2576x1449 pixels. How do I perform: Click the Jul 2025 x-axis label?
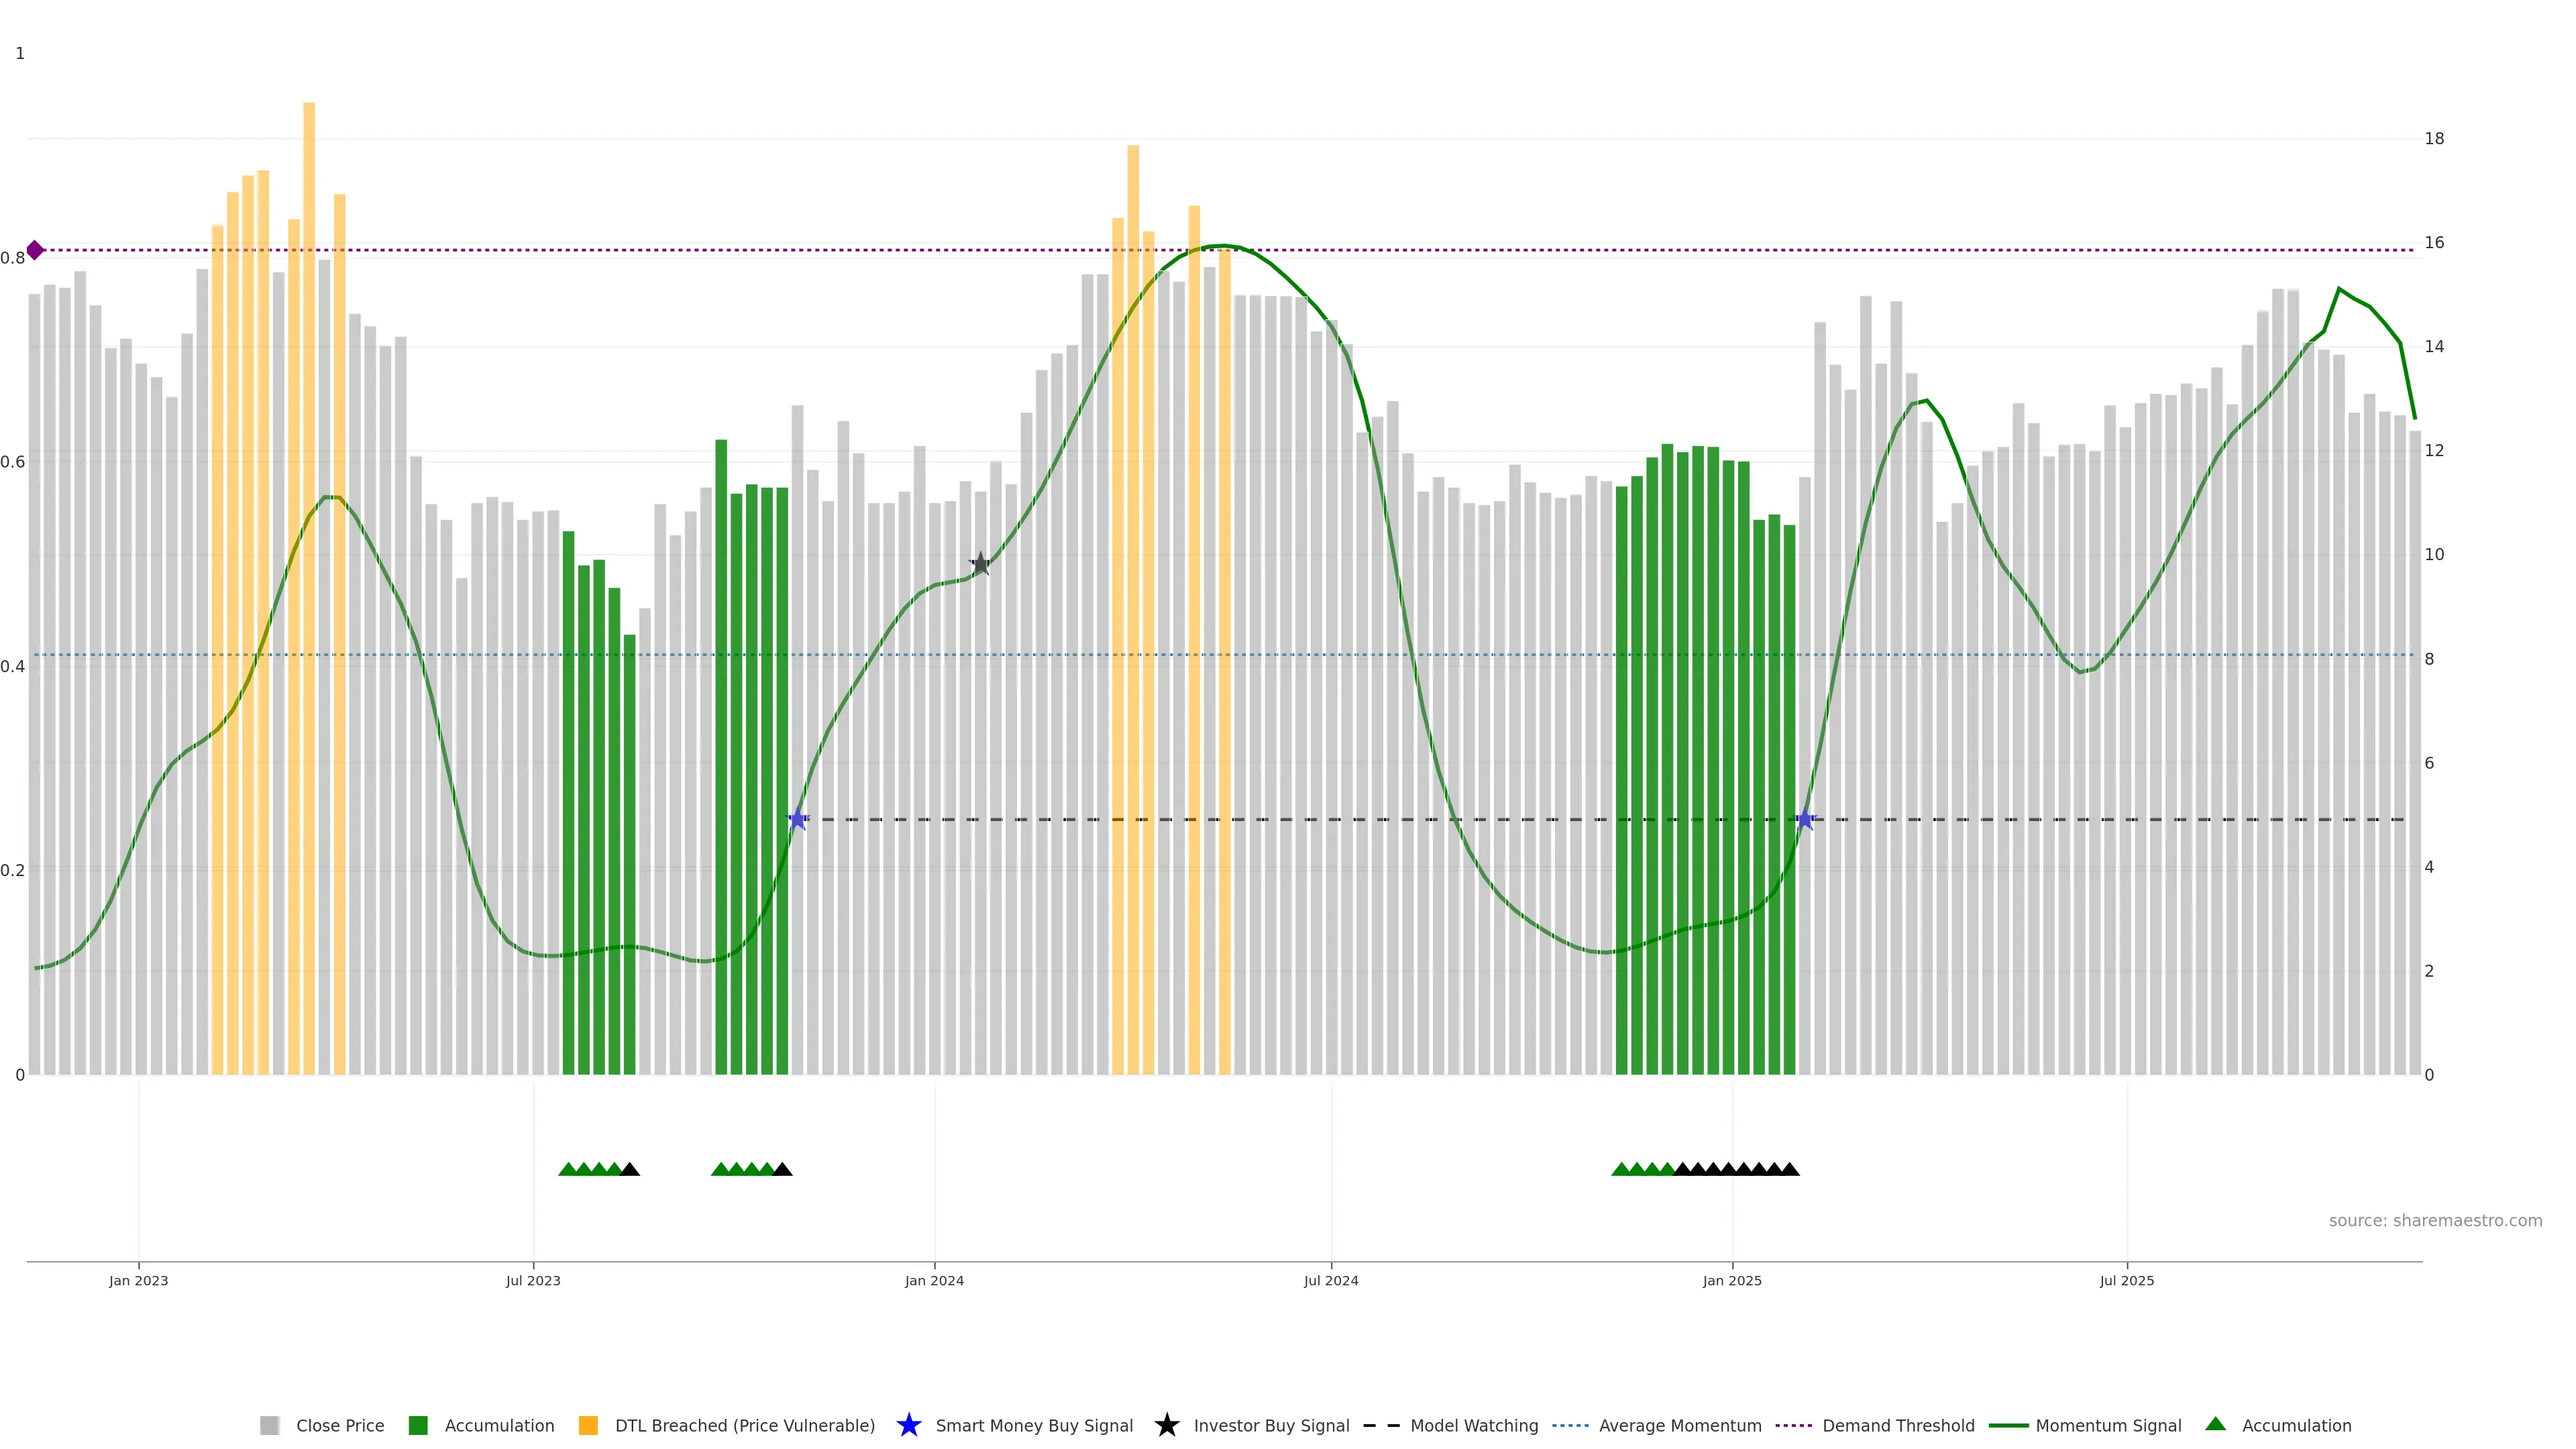pyautogui.click(x=2126, y=1280)
